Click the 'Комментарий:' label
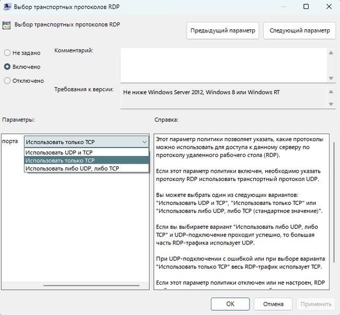Screen dimensions: 340x315 [74, 50]
